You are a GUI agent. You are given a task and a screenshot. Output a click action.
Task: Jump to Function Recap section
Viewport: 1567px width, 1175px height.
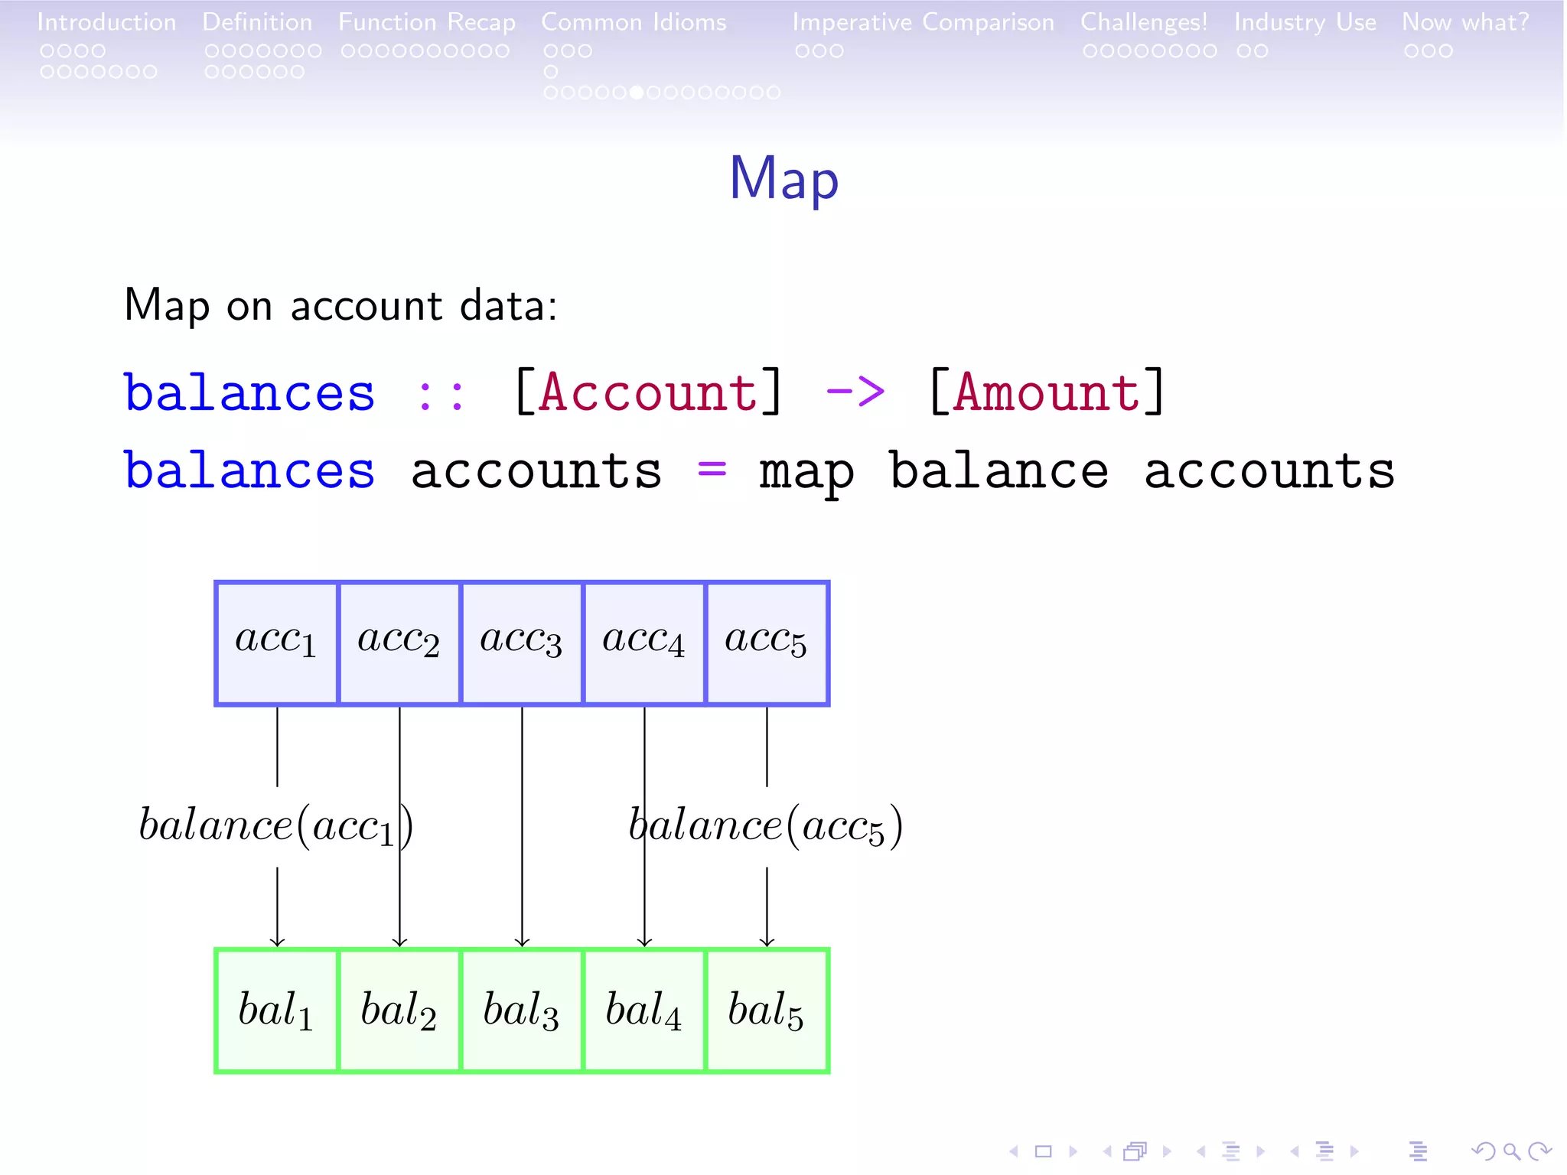coord(427,22)
